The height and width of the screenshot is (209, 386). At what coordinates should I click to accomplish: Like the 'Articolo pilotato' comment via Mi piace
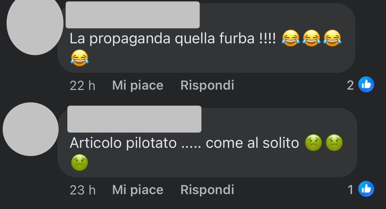138,190
